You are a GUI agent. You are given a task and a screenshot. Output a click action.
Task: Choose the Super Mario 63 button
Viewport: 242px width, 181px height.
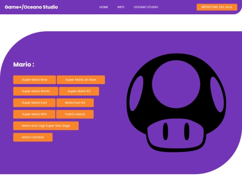click(x=79, y=91)
